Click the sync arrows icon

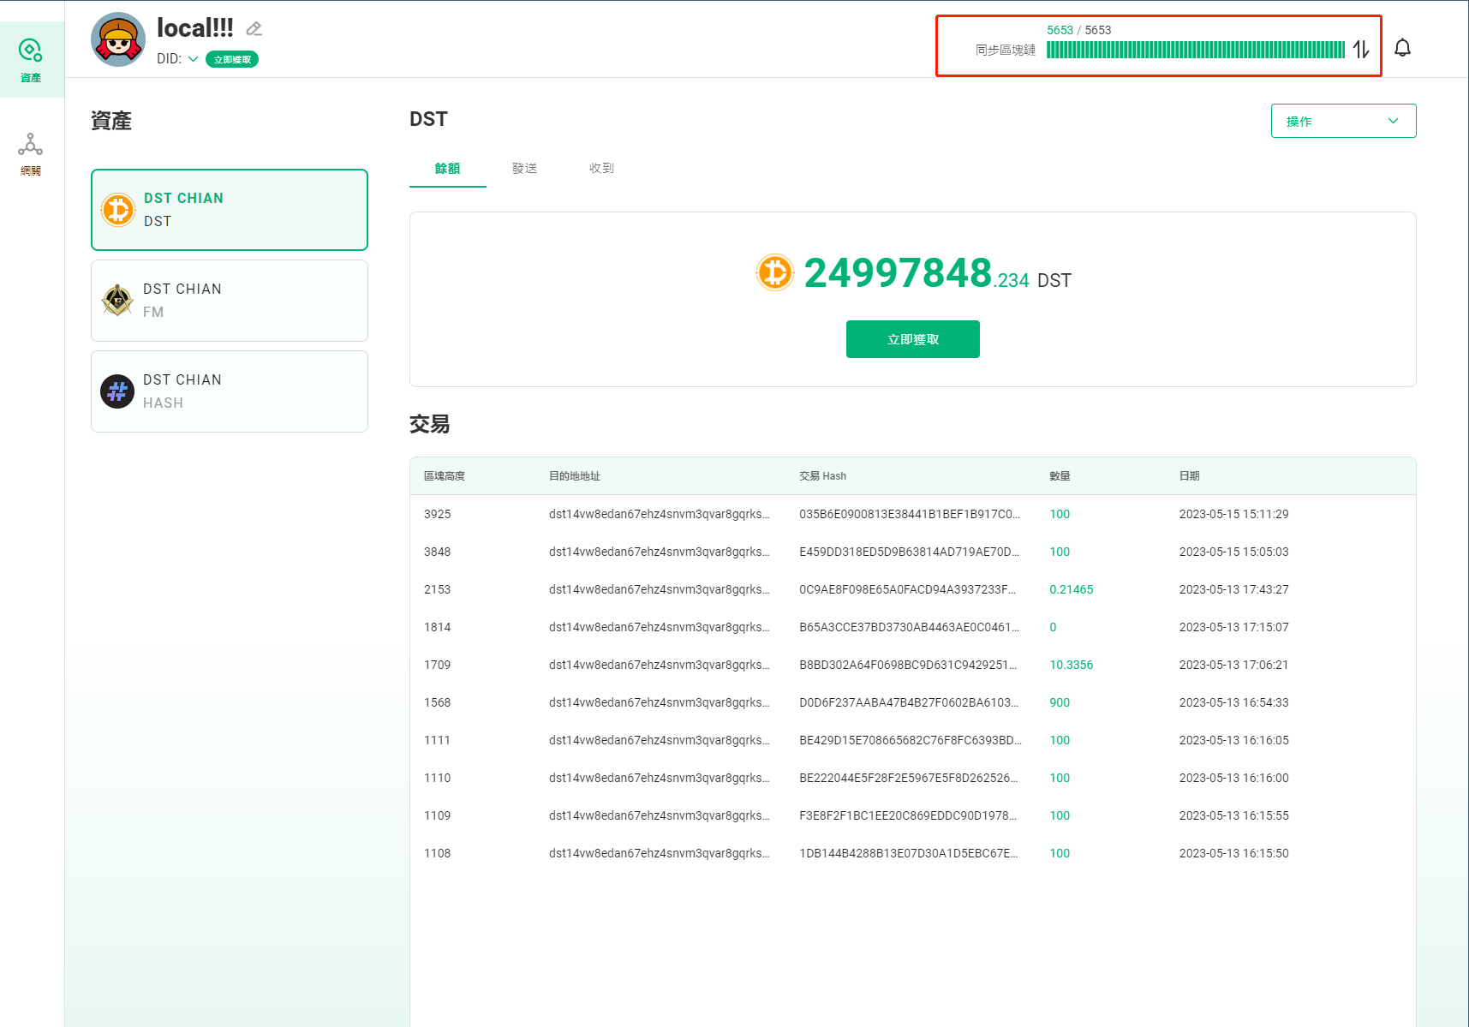1361,50
